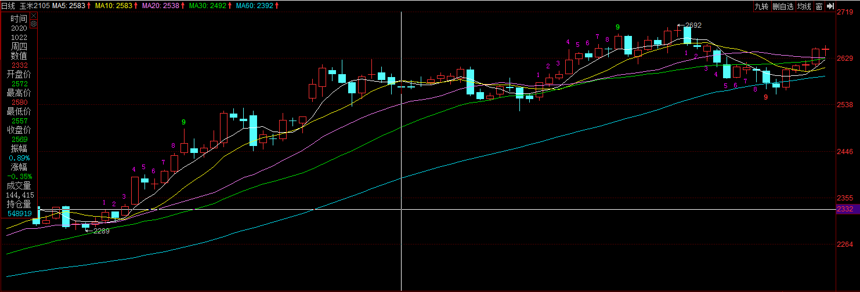Click the 开盘价 open price label

[19, 74]
